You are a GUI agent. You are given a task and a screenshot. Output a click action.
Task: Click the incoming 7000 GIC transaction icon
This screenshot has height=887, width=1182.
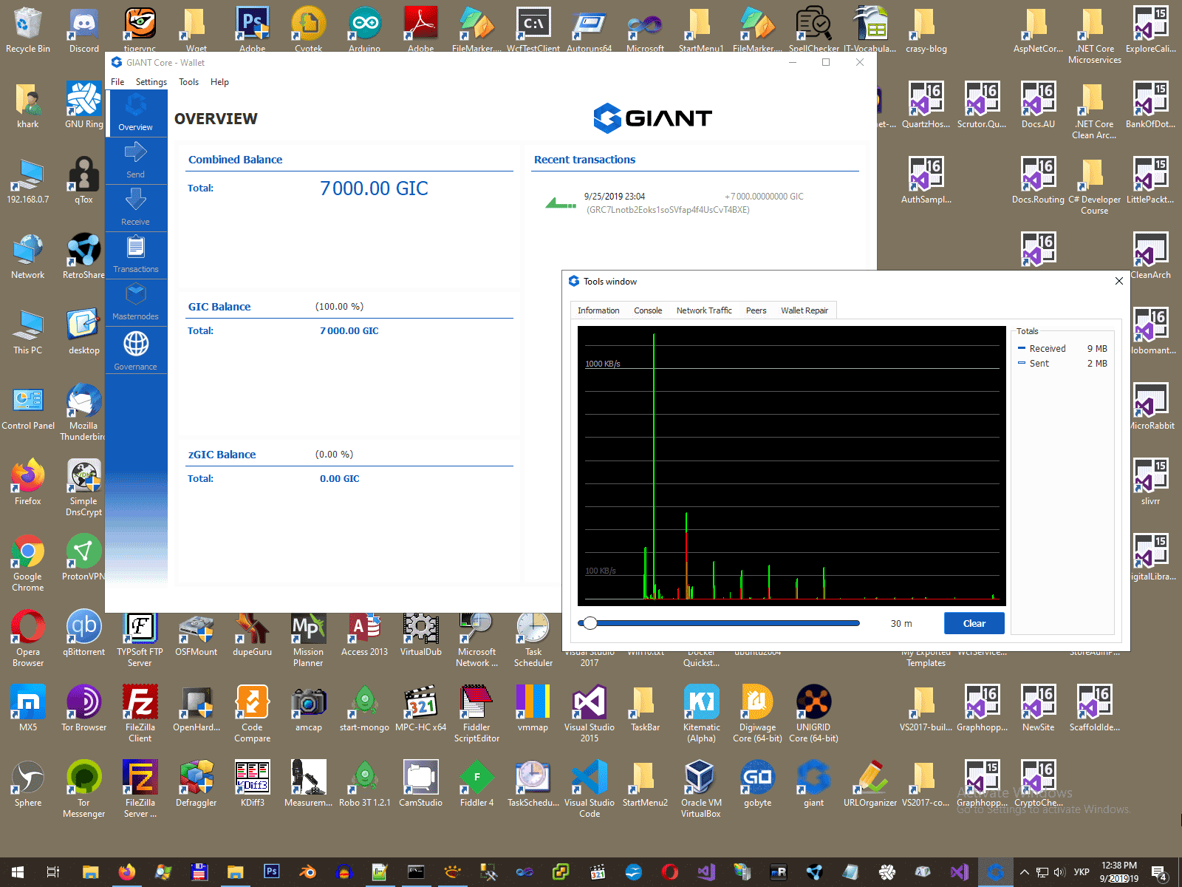(x=561, y=203)
